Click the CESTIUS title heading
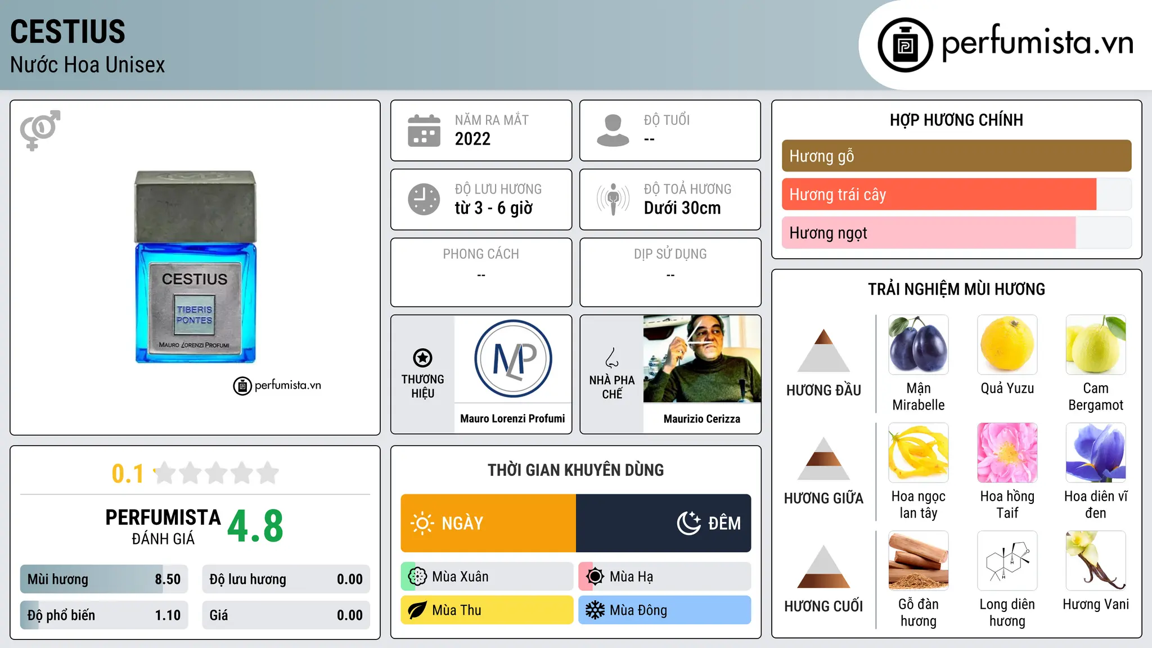1152x648 pixels. (68, 31)
